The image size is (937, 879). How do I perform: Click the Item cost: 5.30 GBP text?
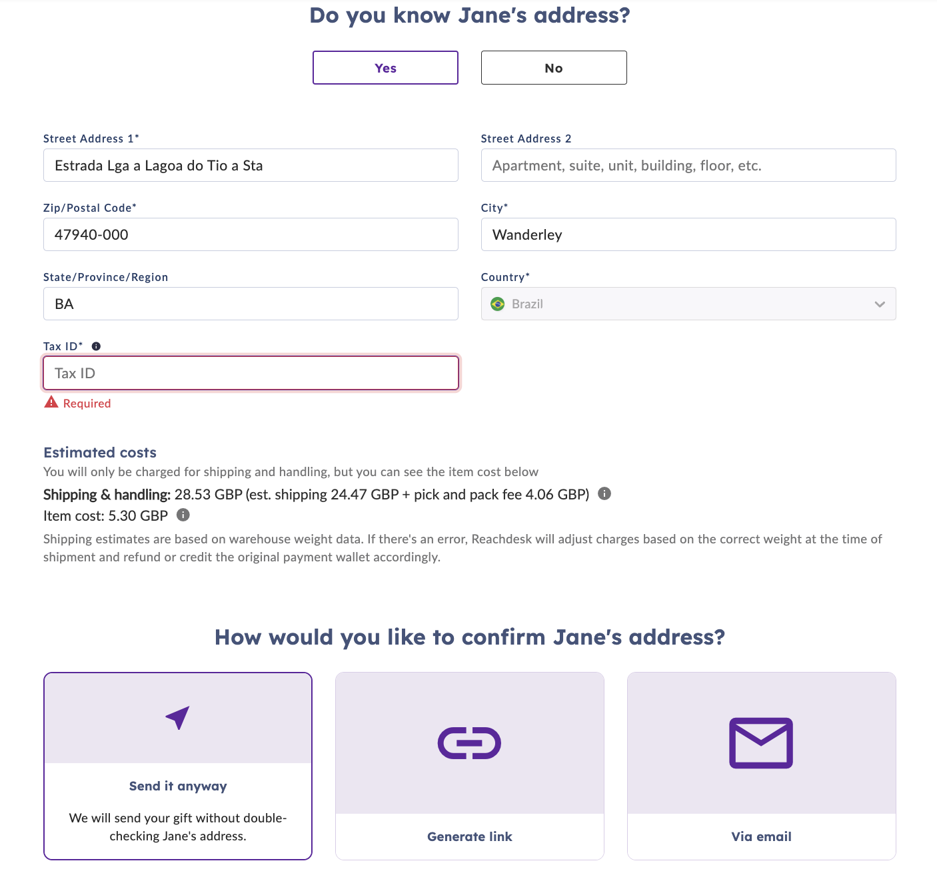click(105, 515)
